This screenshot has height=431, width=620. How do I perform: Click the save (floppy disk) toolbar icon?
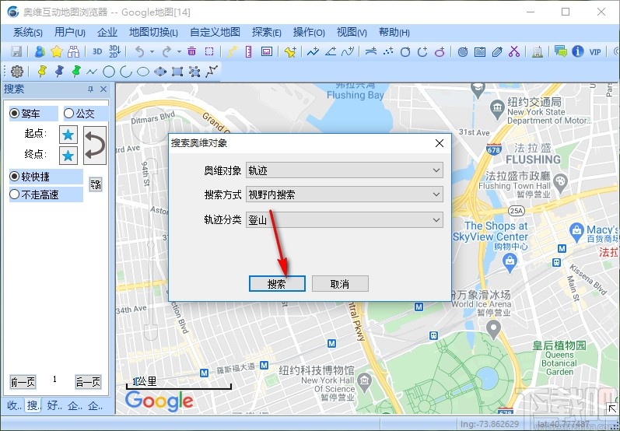[x=16, y=51]
